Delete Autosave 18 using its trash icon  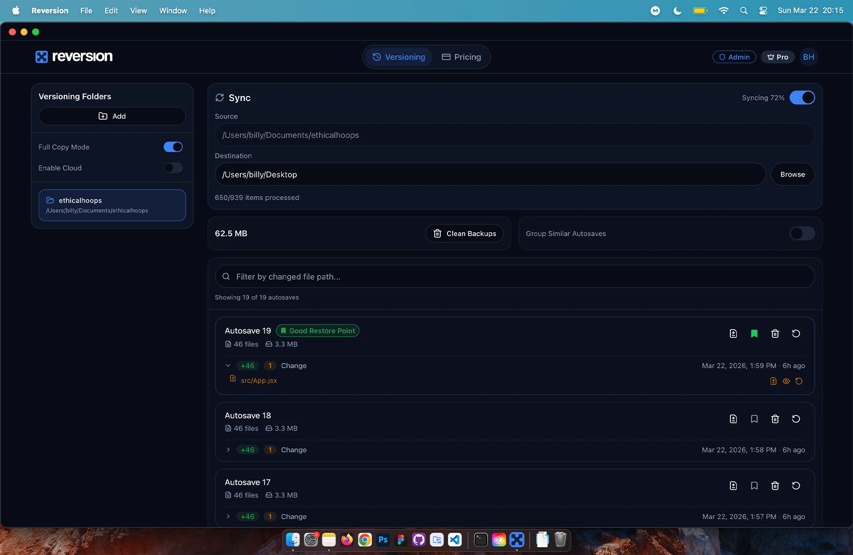pyautogui.click(x=775, y=419)
